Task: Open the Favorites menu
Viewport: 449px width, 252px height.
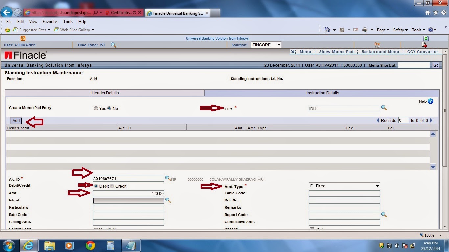Action: (50, 22)
